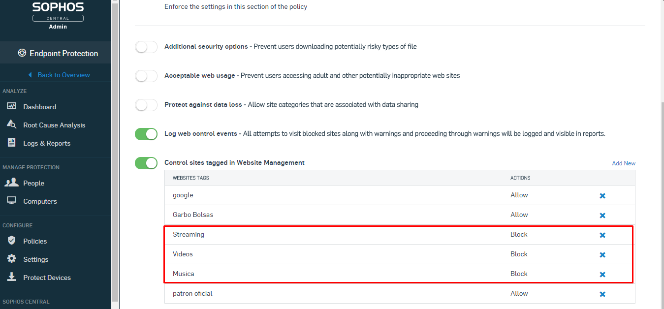
Task: Click the Logs & Reports icon
Action: (x=11, y=143)
